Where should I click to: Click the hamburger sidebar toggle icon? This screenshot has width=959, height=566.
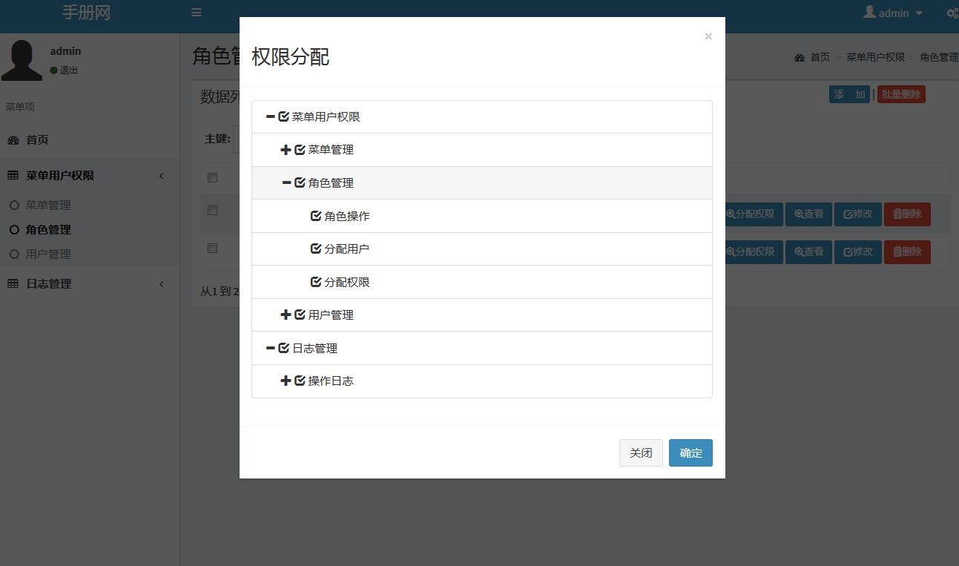[x=196, y=13]
